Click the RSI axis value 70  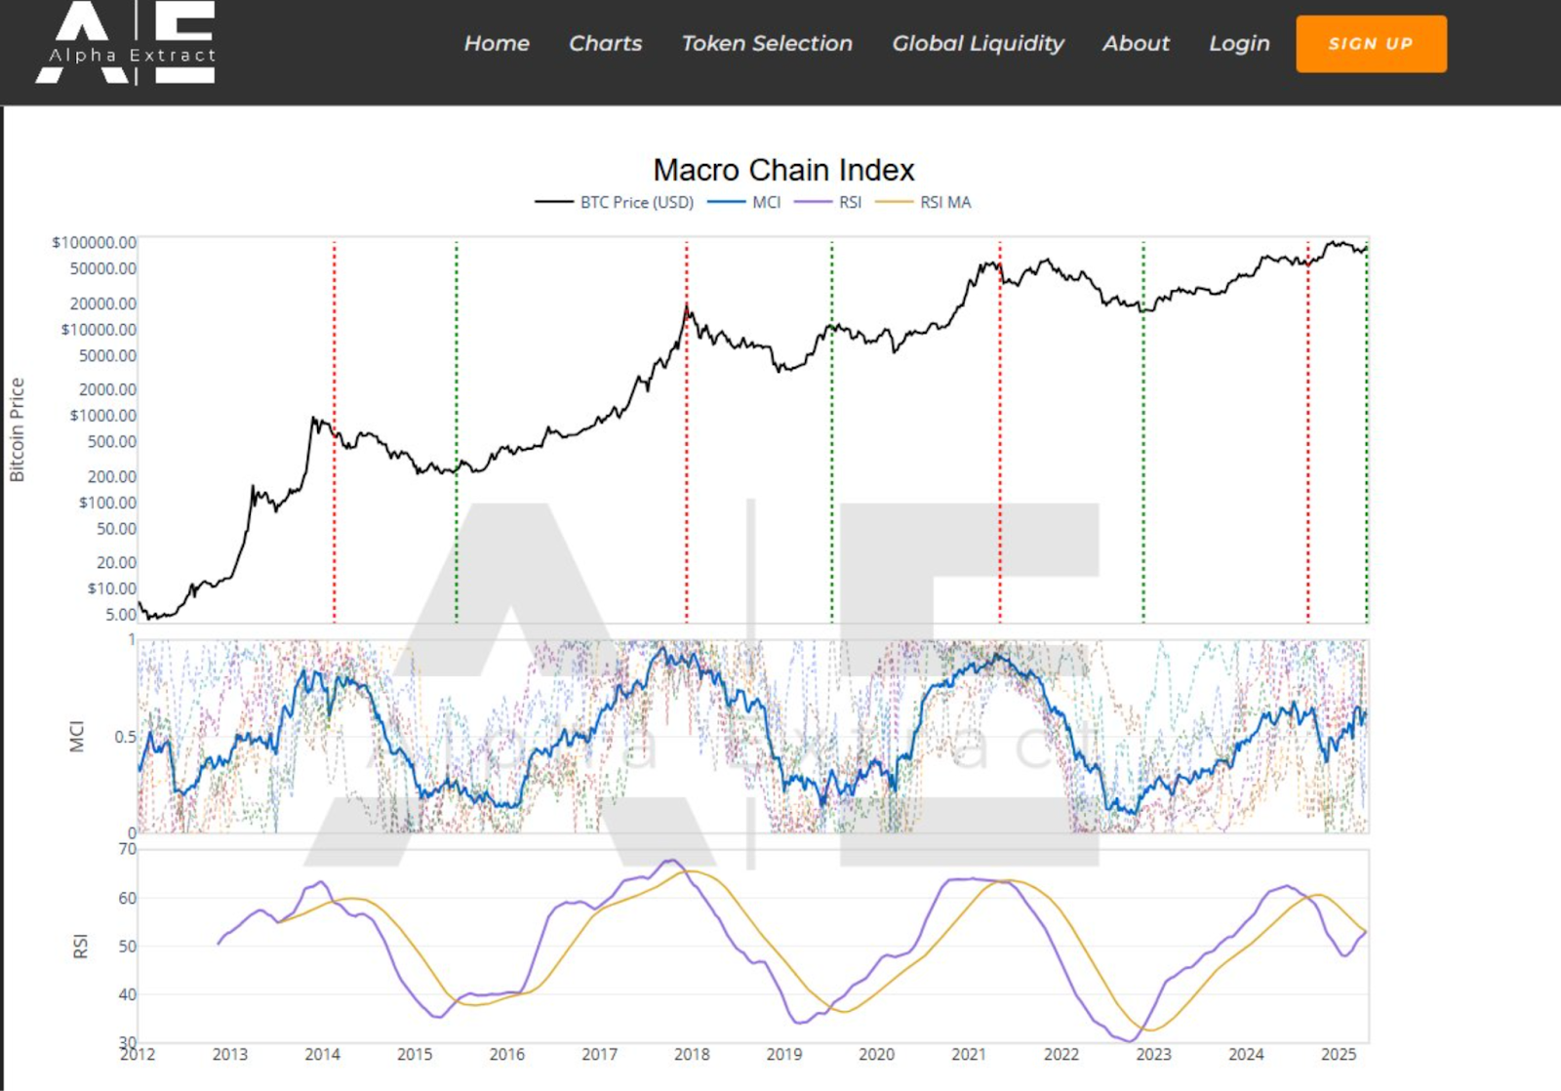(128, 849)
